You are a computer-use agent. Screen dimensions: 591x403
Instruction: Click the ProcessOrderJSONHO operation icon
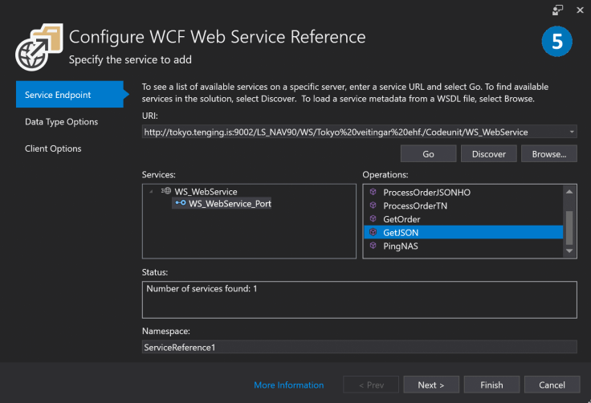pyautogui.click(x=372, y=193)
